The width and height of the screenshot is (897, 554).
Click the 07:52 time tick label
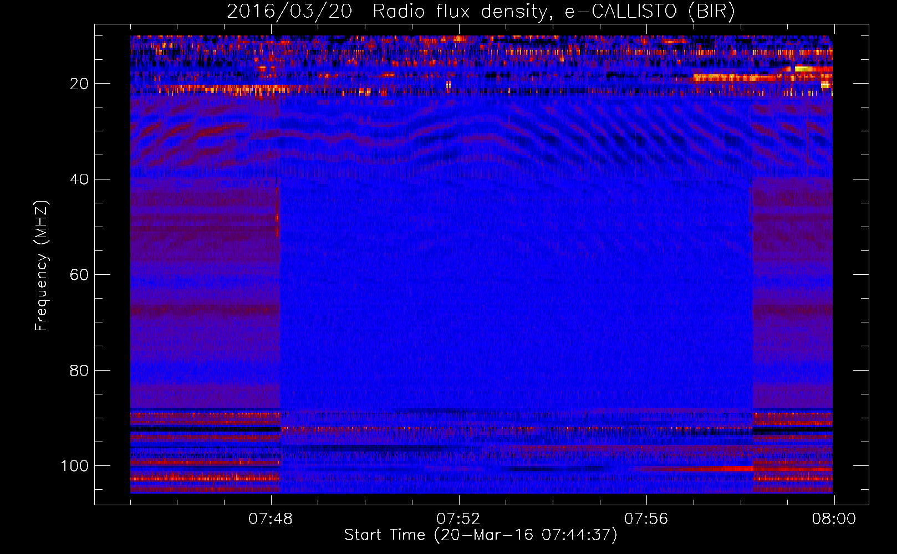(458, 519)
